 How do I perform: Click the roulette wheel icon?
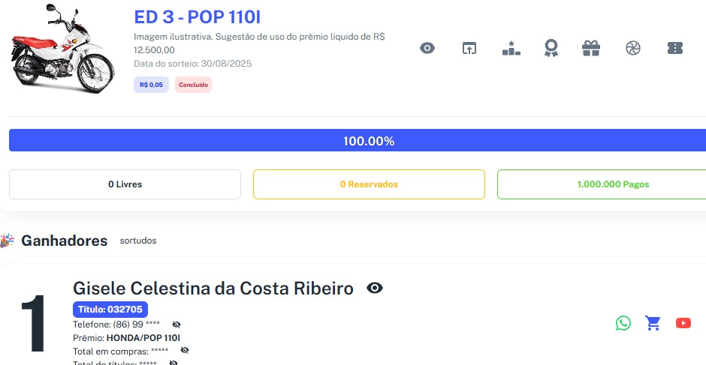click(x=632, y=48)
